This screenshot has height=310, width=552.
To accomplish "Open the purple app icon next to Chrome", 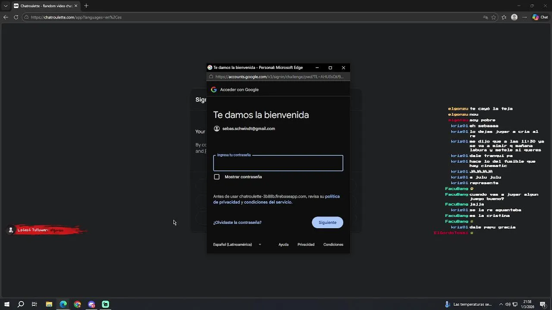I will pyautogui.click(x=91, y=304).
